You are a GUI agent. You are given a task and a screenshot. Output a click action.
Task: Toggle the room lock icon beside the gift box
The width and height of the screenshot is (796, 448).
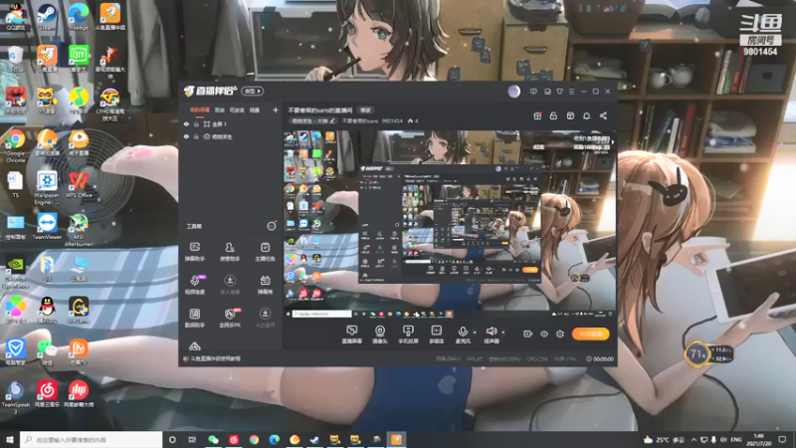pos(553,115)
